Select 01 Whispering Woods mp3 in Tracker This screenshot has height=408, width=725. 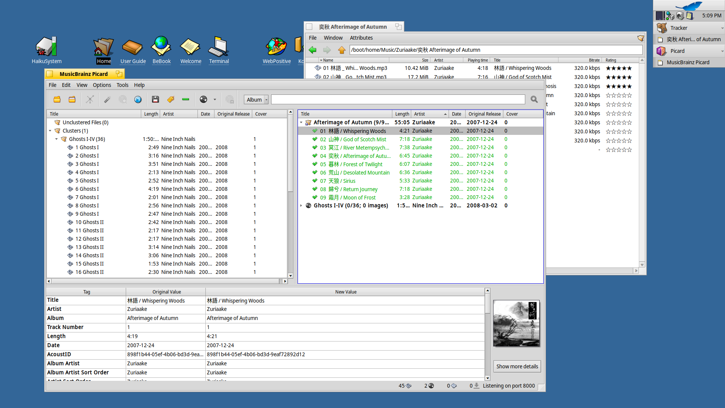click(x=355, y=68)
